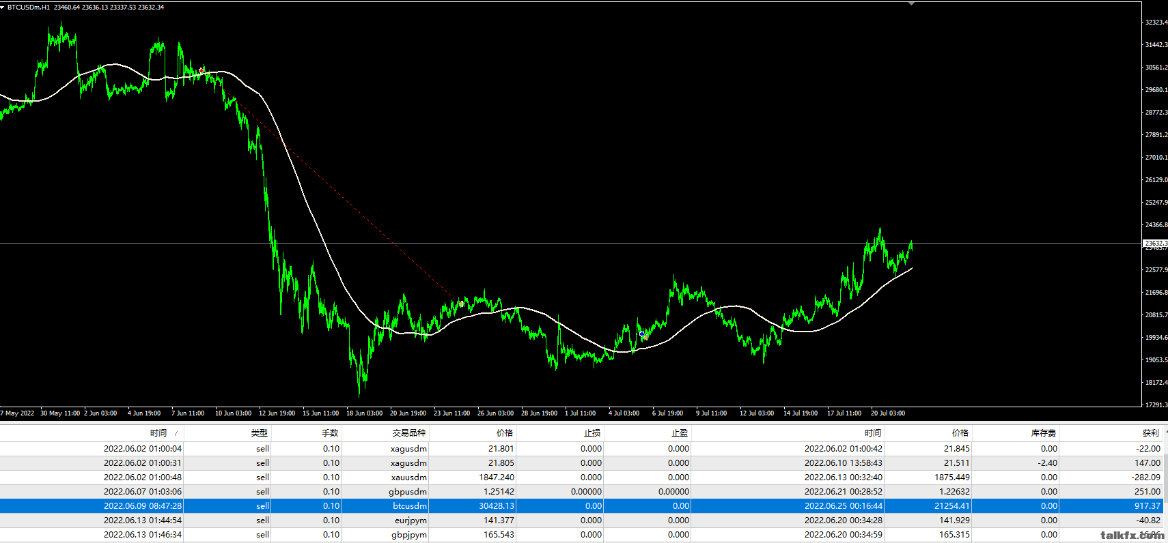Sort by the 止盈 column header

click(x=680, y=432)
